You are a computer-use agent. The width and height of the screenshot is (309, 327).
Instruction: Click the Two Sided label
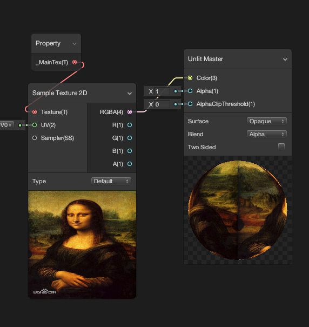tap(201, 147)
